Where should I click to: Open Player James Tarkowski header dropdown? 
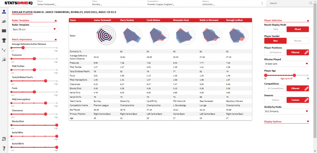pyautogui.click(x=47, y=4)
